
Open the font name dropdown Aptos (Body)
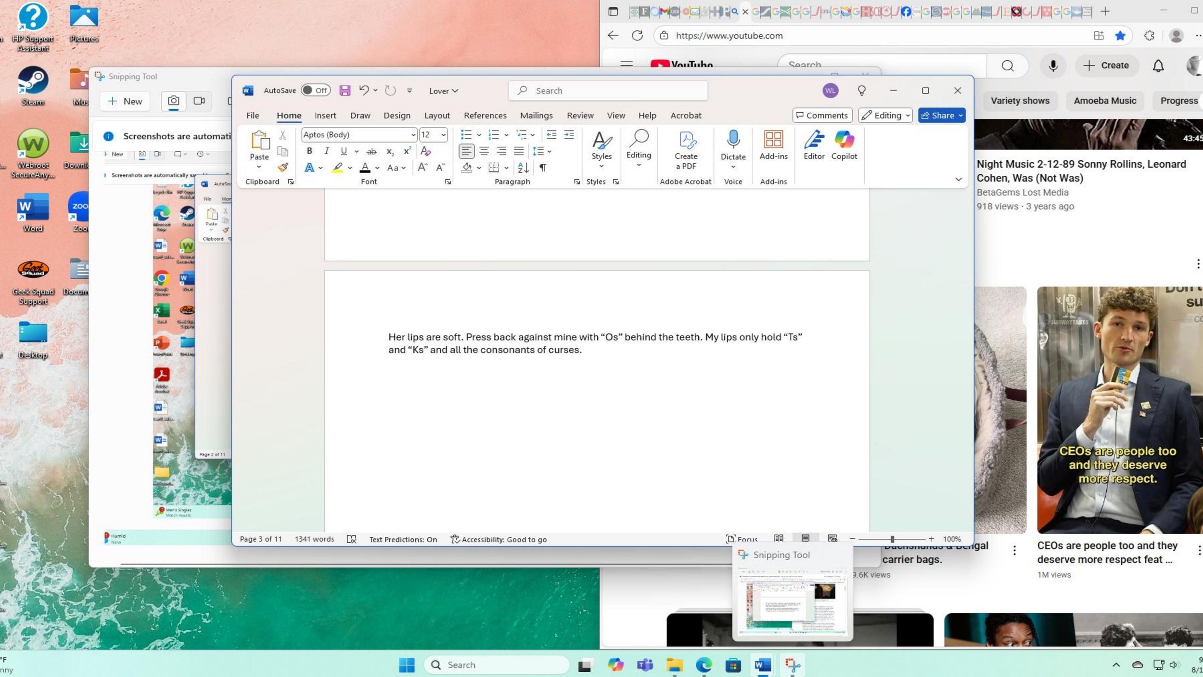pos(413,135)
